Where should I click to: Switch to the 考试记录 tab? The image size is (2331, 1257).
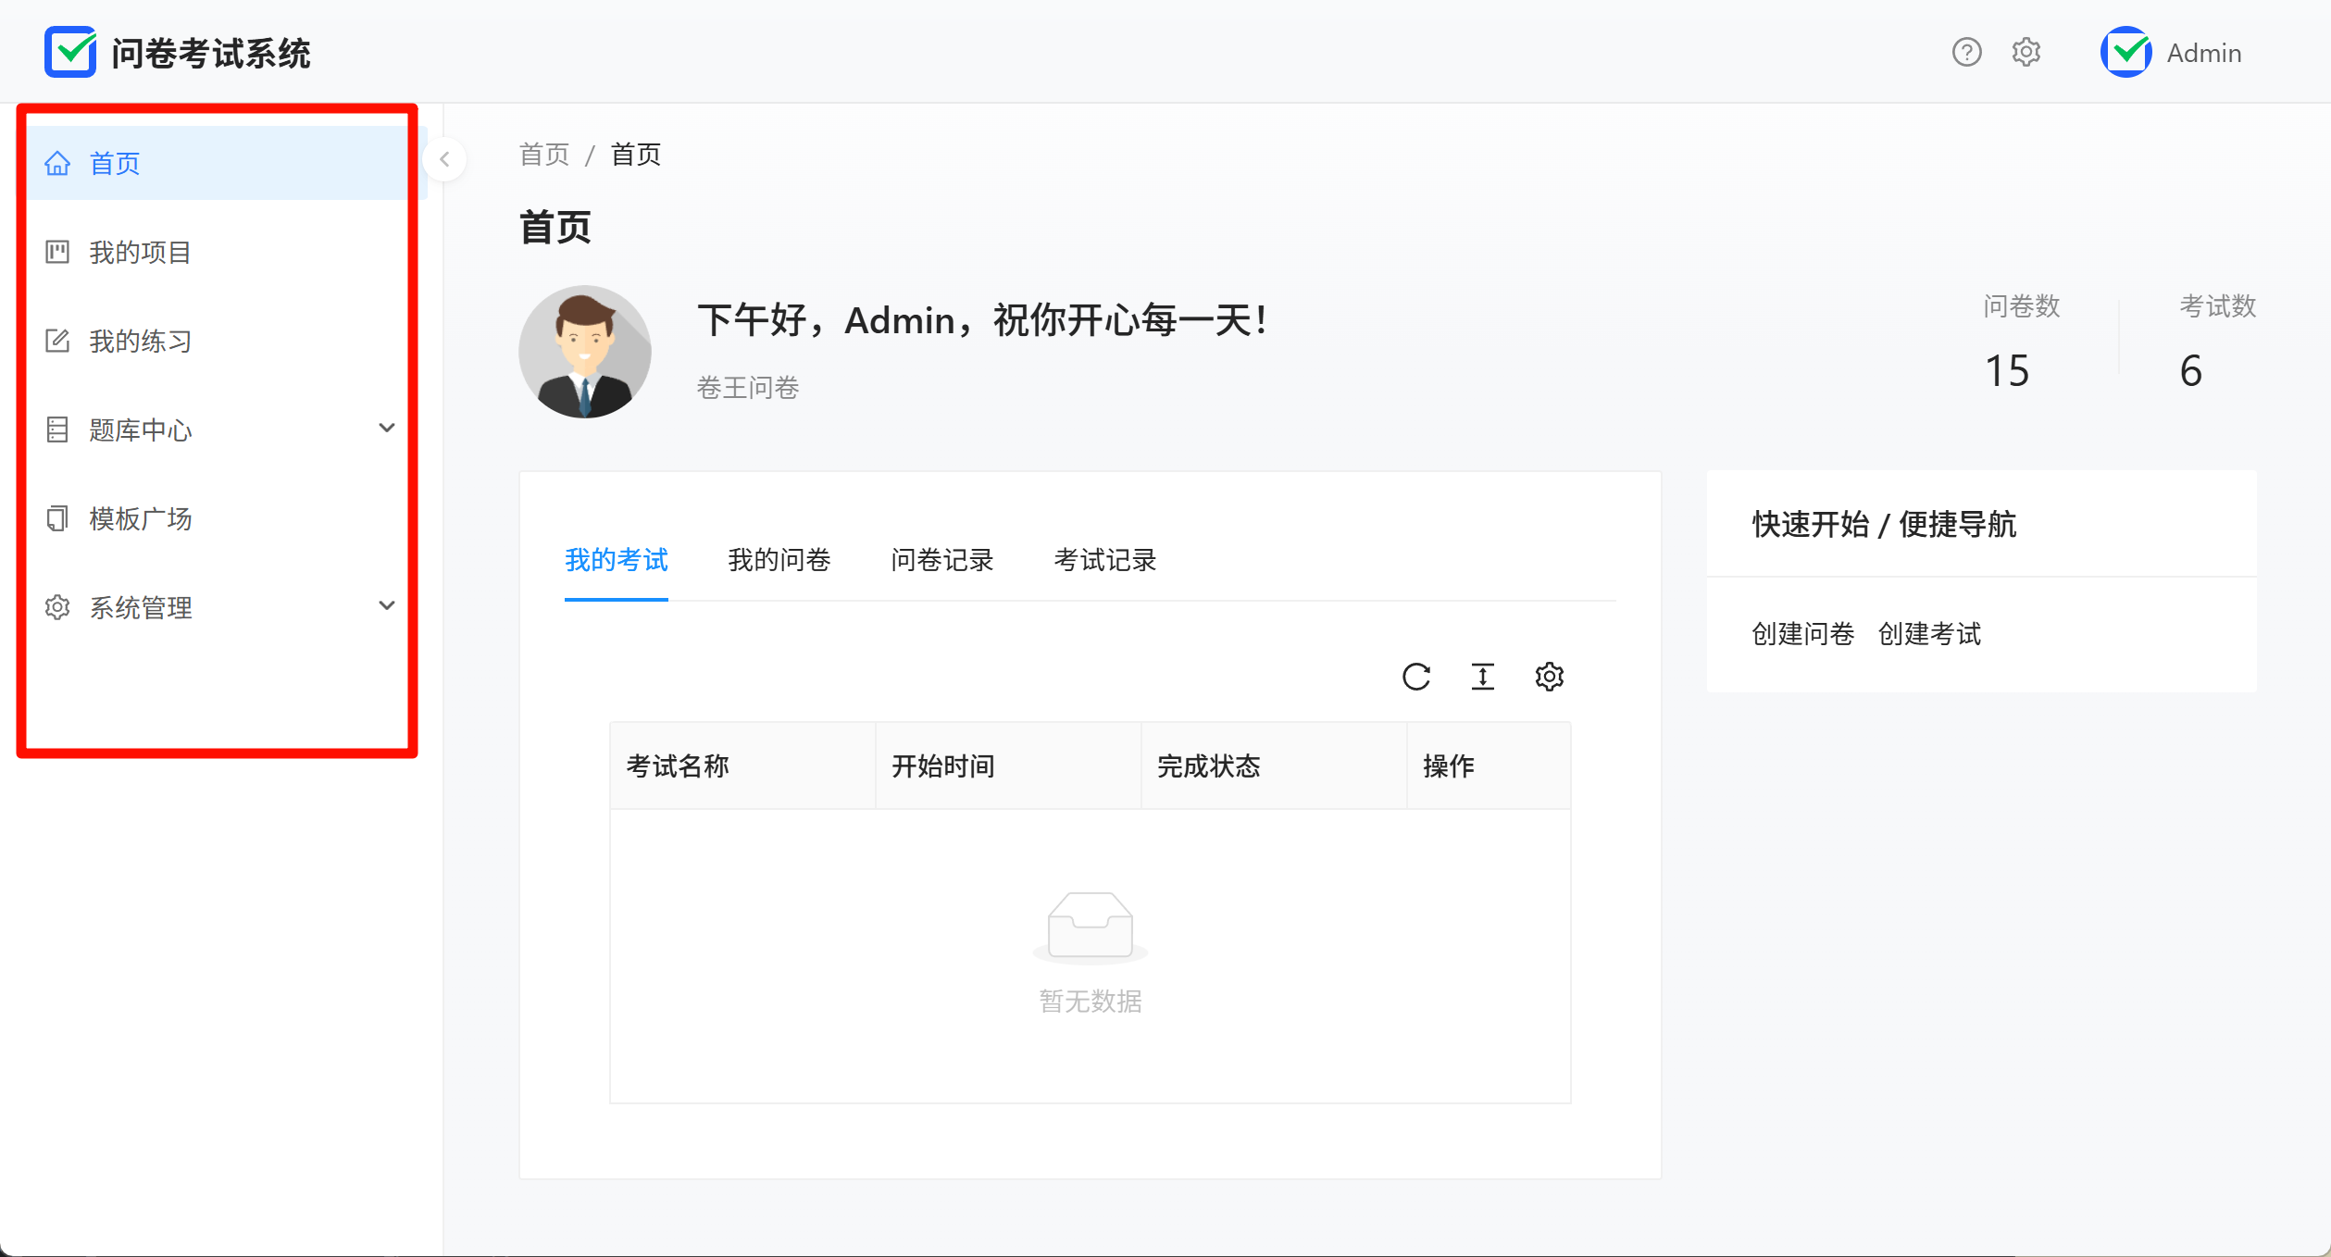[1105, 560]
